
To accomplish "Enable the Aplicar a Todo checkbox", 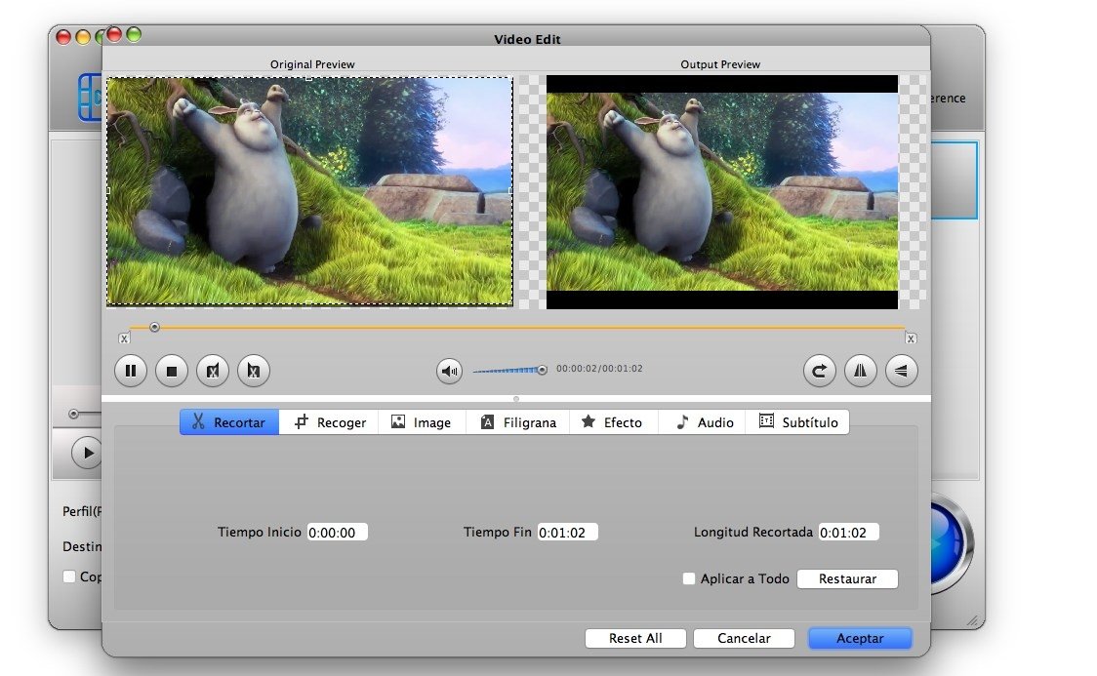I will [689, 578].
